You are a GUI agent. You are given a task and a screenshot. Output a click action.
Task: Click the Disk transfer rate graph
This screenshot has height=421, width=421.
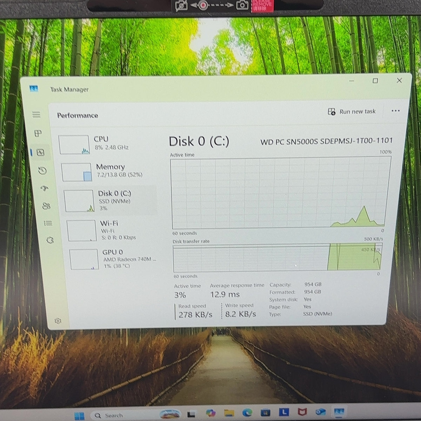[x=277, y=258]
